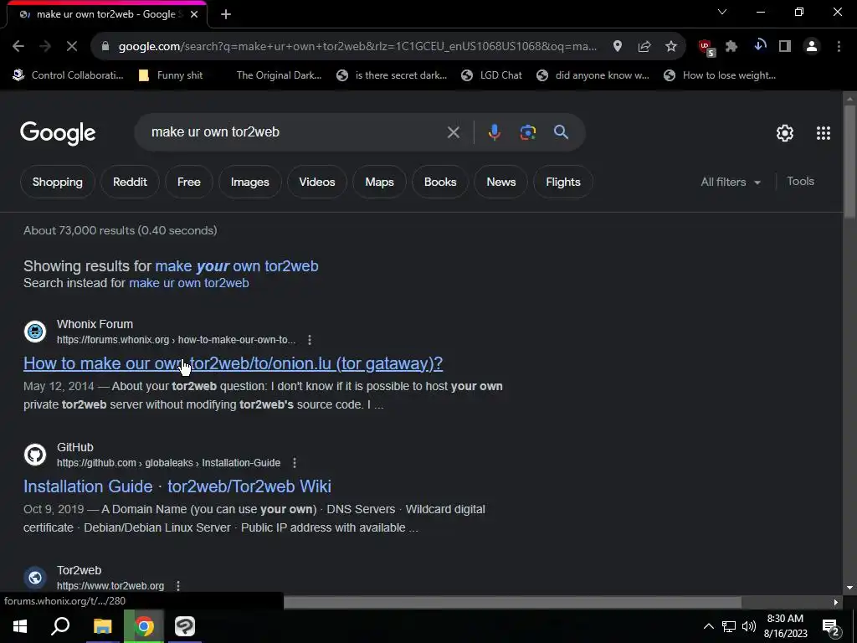Open the tab search dropdown arrow
857x643 pixels.
722,12
